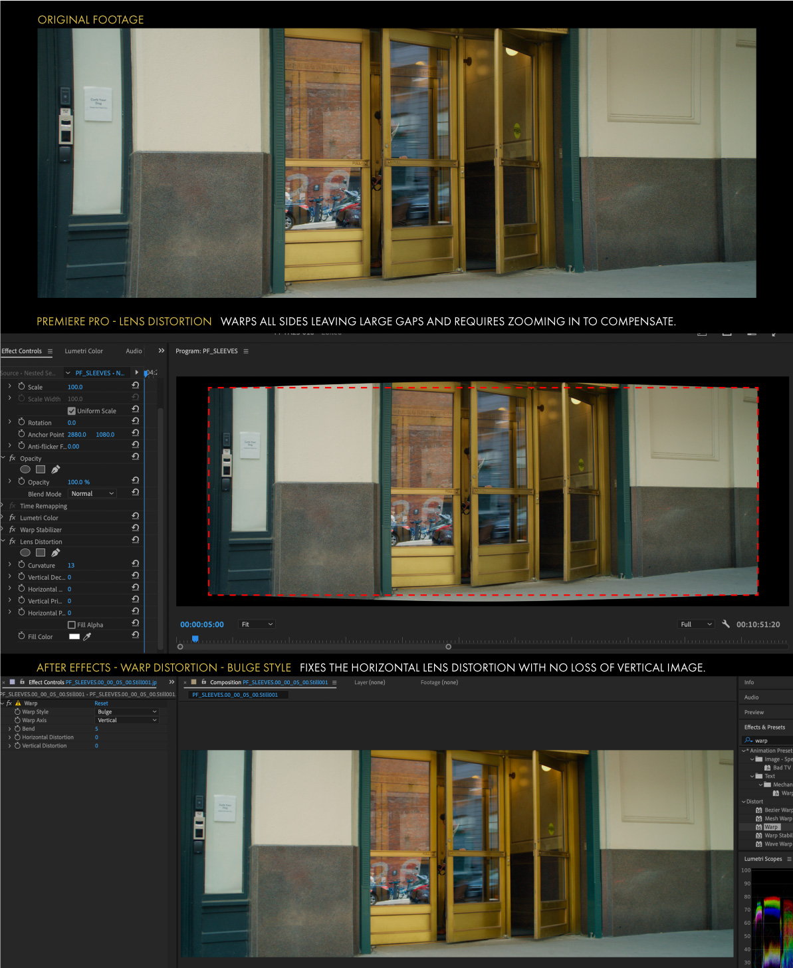Toggle the fx switch on the Warp effect
This screenshot has height=968, width=793.
9,703
